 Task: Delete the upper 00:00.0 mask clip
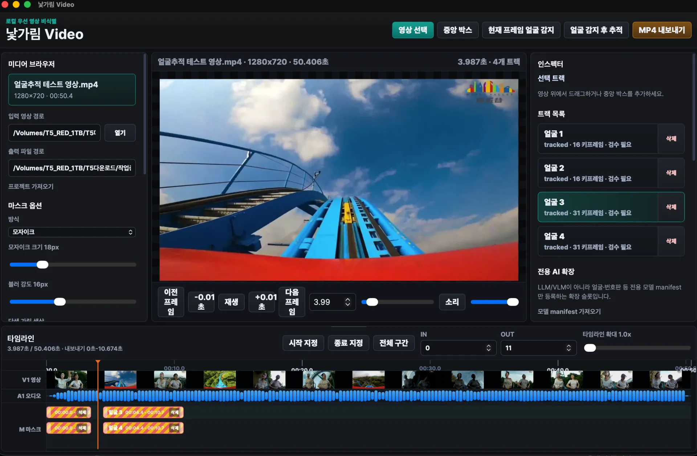(x=82, y=412)
